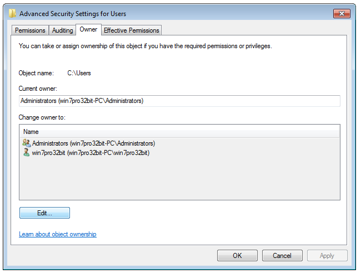Screen dimensions: 361x274
Task: Select the win7pro32bit user entry
Action: click(x=91, y=152)
